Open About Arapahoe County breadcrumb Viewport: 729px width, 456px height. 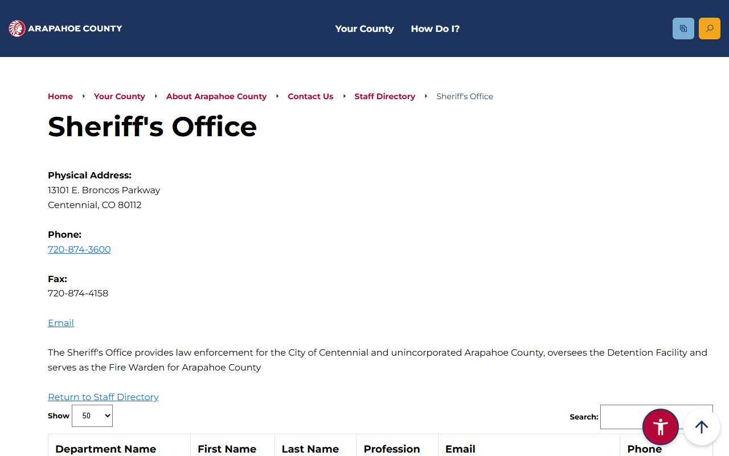pyautogui.click(x=216, y=96)
